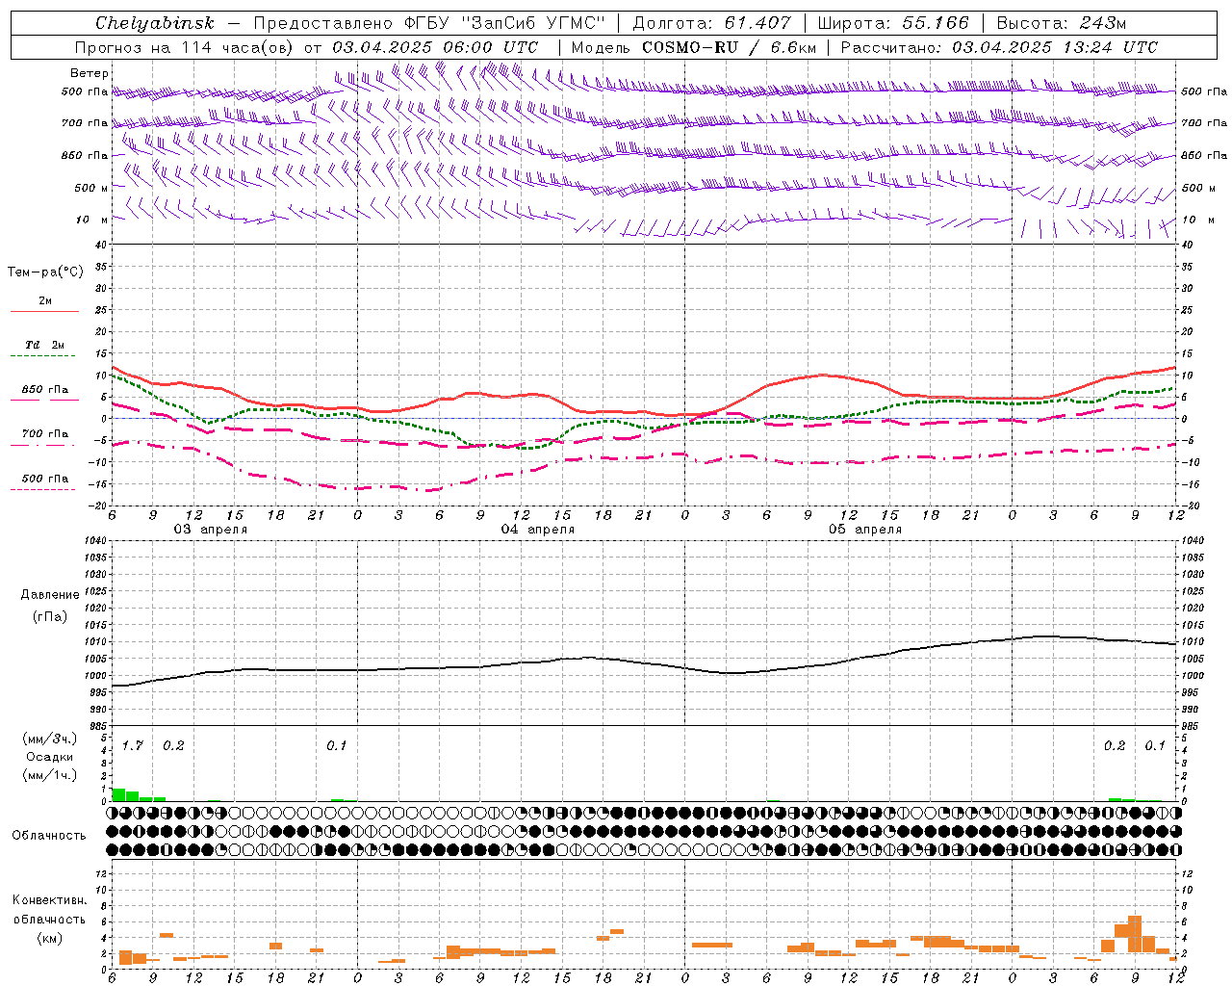Click the Тем-ра(°C) temperature panel label
Screen dimensions: 1232x986
[45, 272]
